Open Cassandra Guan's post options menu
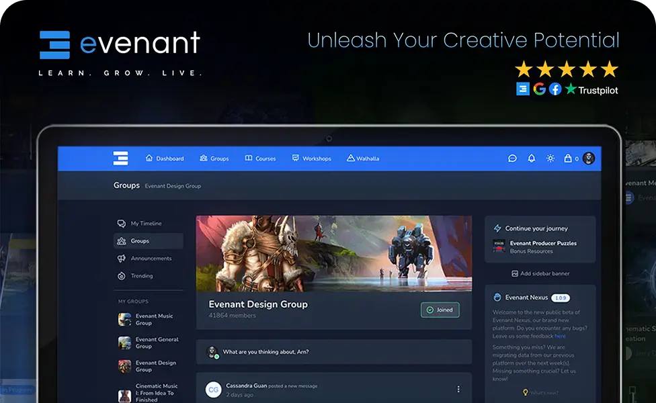This screenshot has width=656, height=403. [458, 389]
